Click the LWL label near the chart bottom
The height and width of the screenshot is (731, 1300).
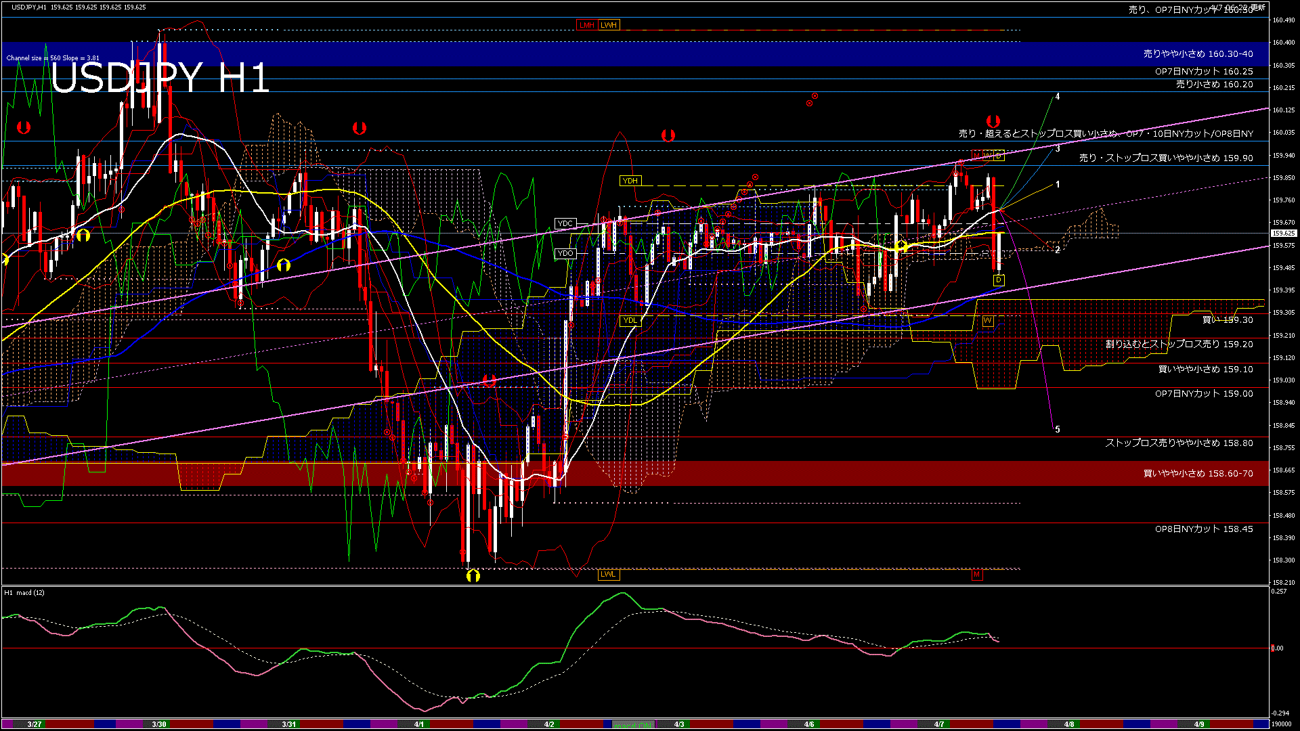(x=608, y=574)
